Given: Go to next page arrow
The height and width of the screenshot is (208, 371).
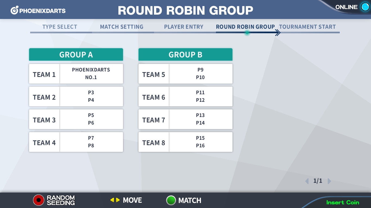Looking at the screenshot, I should tap(329, 181).
